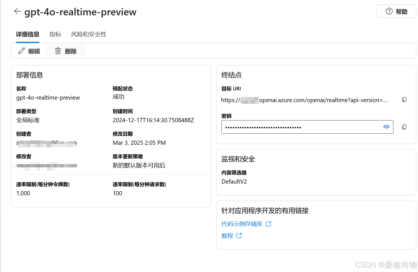The image size is (418, 272).
Task: Select the DefaultV2 content filter value
Action: coord(234,182)
